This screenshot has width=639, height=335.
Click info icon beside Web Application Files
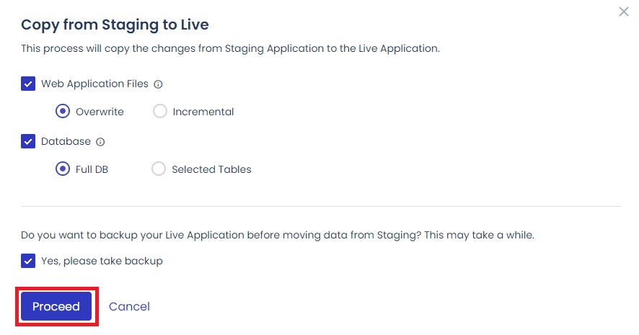tap(159, 84)
